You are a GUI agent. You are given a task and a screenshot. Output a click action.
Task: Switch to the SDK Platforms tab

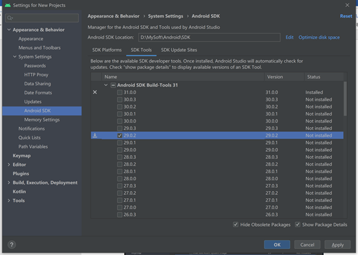[107, 50]
